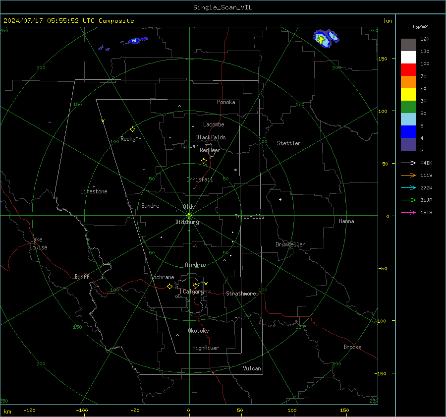Image resolution: width=446 pixels, height=417 pixels.
Task: Click the Limestone label
Action: 94,191
